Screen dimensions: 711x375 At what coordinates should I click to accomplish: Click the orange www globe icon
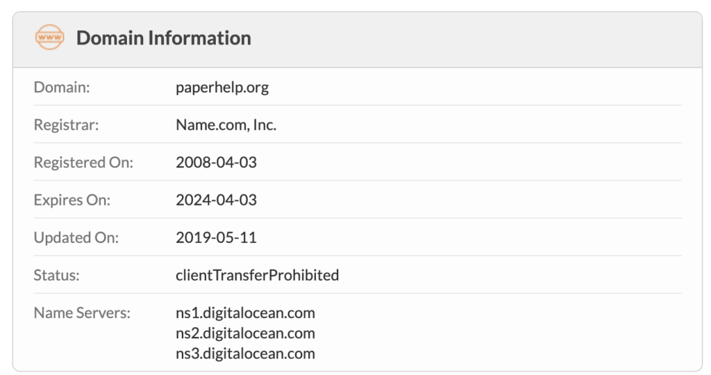[x=49, y=37]
